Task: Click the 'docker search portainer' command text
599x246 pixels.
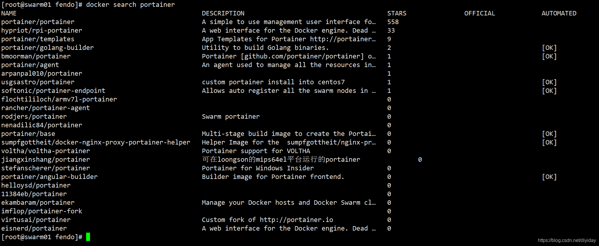Action: pos(130,5)
